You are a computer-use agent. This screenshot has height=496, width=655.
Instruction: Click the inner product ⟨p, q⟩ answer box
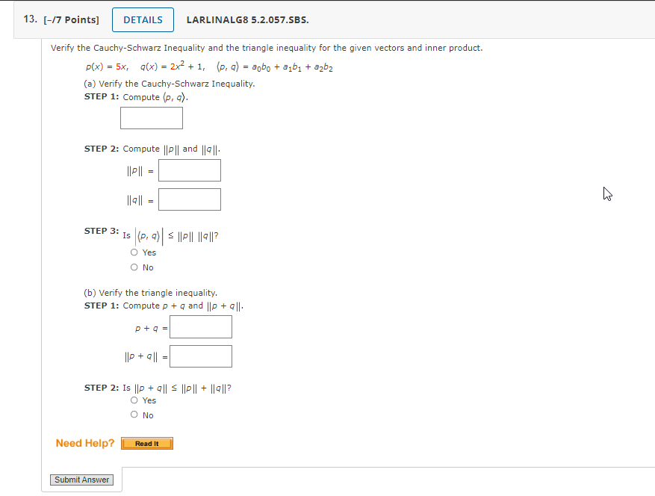(x=151, y=117)
